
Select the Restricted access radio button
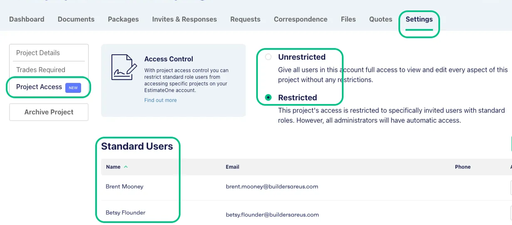coord(268,98)
